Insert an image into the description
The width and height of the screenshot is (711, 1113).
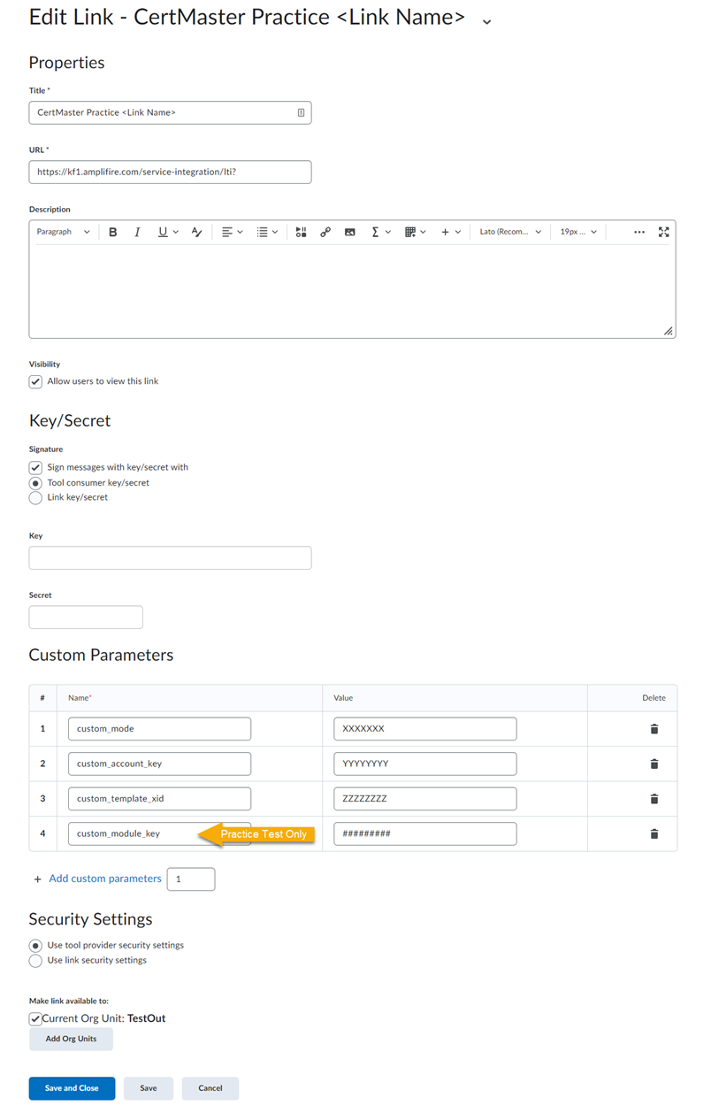pyautogui.click(x=350, y=232)
